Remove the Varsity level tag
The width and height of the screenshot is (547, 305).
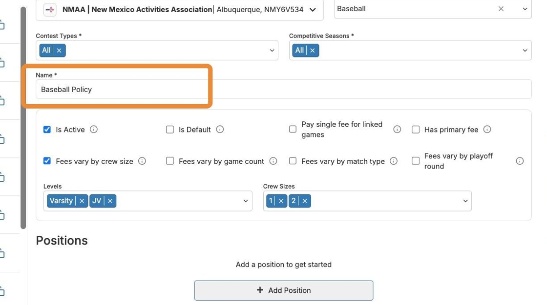[x=82, y=201]
